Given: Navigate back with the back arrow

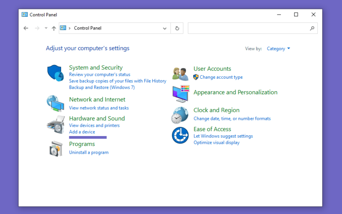Looking at the screenshot, I should pos(26,28).
